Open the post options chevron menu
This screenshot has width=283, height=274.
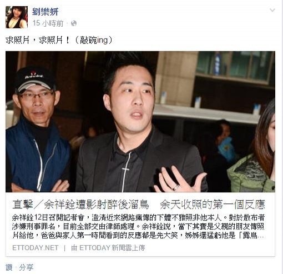pyautogui.click(x=272, y=10)
